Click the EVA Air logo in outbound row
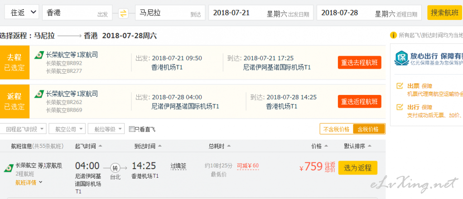 click(x=39, y=55)
